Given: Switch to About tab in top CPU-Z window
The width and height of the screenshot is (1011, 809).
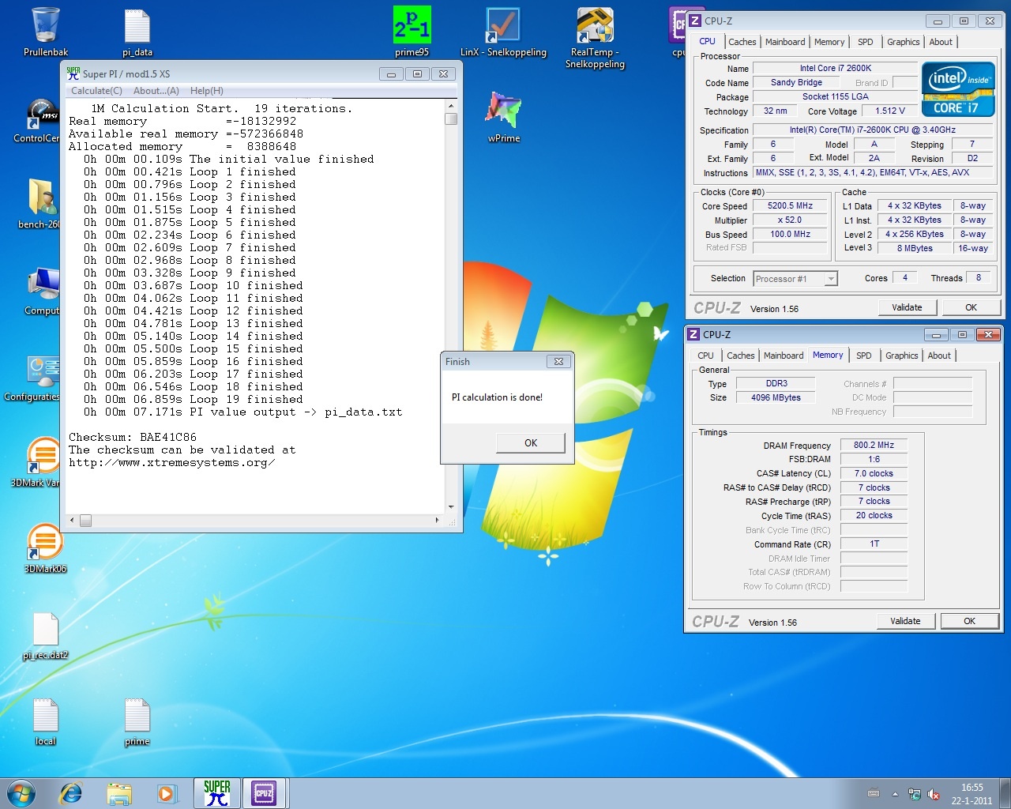Looking at the screenshot, I should pos(941,42).
